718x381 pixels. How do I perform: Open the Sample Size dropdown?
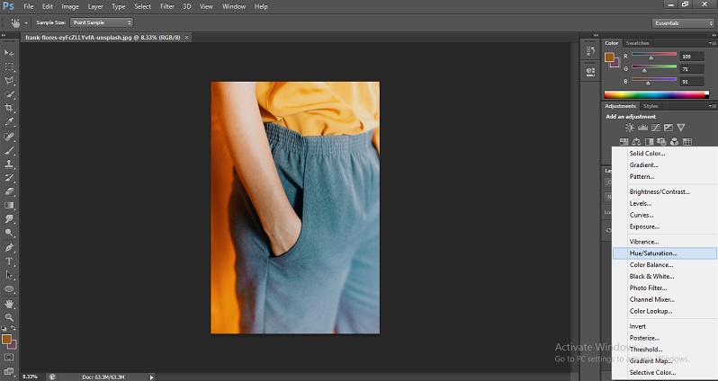[100, 22]
